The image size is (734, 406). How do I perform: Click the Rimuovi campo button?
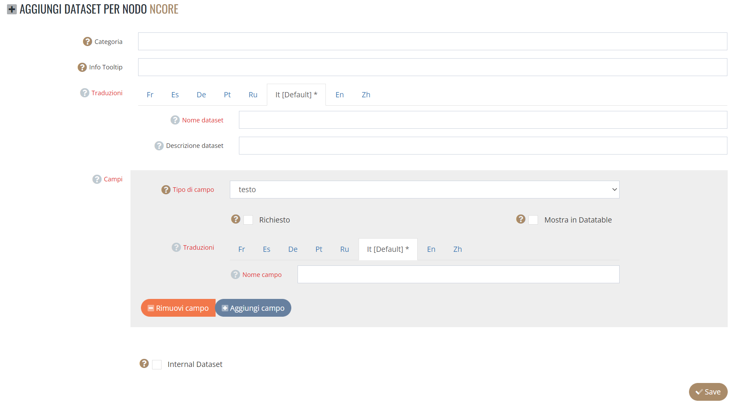click(178, 308)
